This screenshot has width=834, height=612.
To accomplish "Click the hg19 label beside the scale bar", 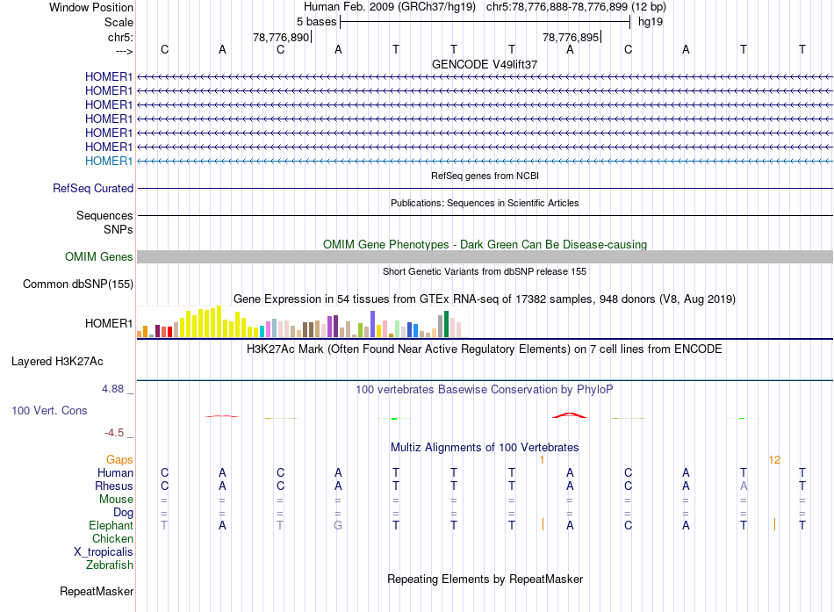I will click(651, 22).
